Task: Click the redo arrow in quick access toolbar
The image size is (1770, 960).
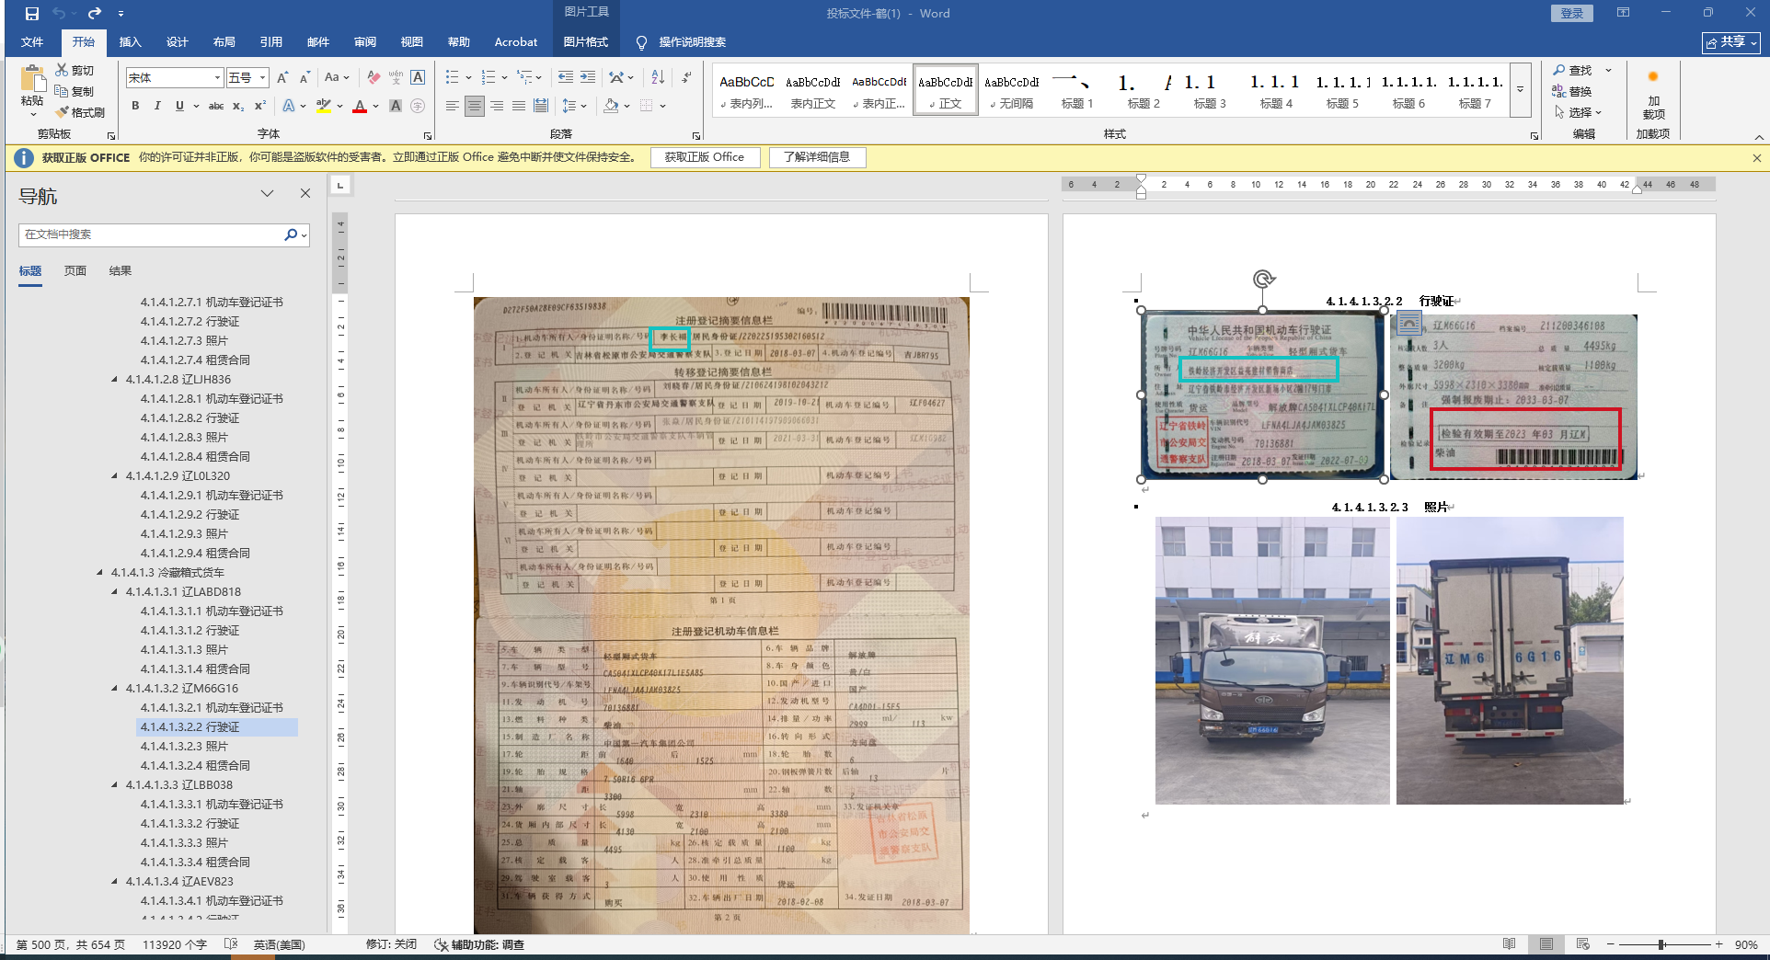Action: pyautogui.click(x=94, y=13)
